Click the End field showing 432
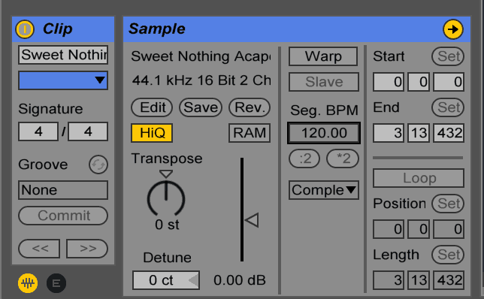484x299 pixels. pos(449,133)
